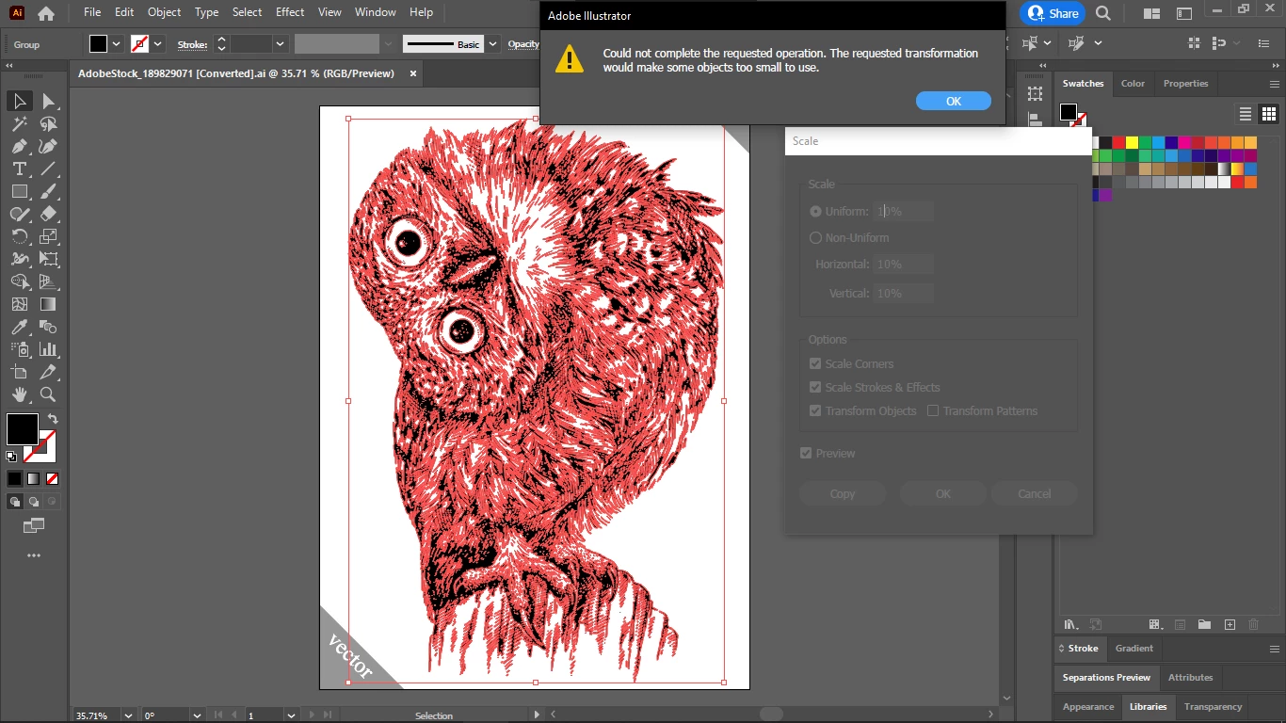Image resolution: width=1286 pixels, height=723 pixels.
Task: Switch to the Gradient panel tab
Action: 1134,648
